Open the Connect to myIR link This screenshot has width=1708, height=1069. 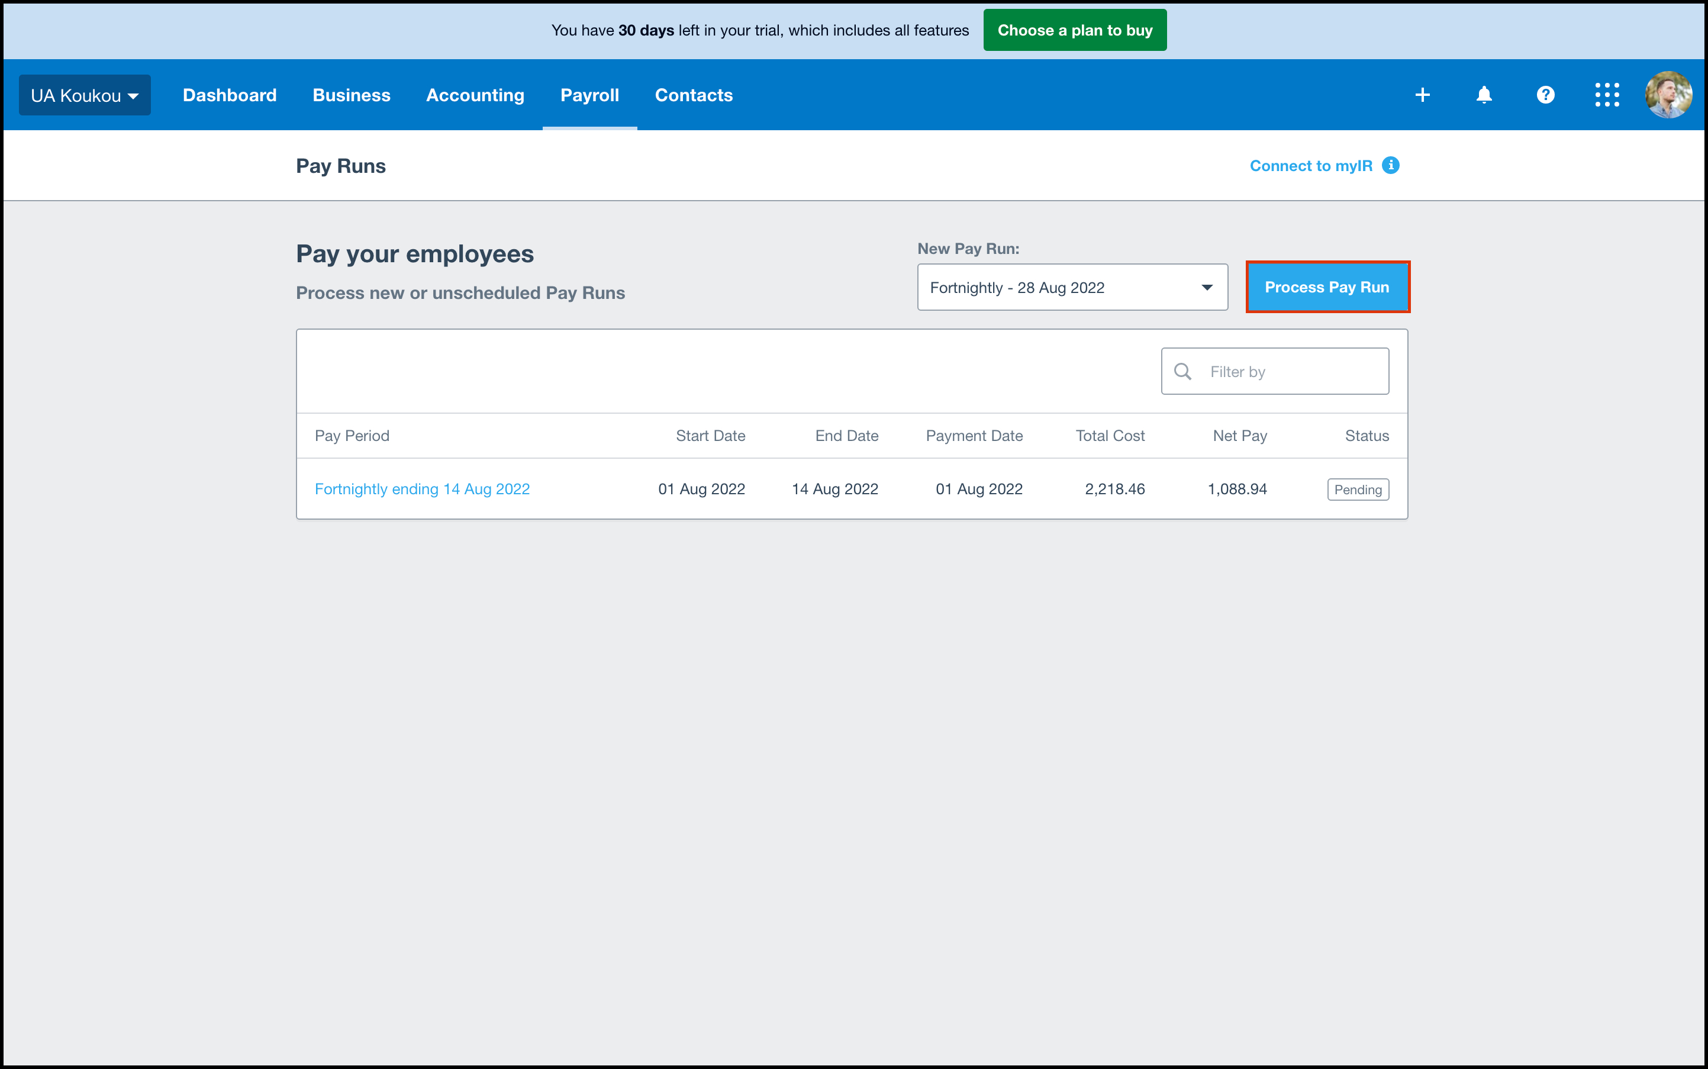[x=1311, y=166]
